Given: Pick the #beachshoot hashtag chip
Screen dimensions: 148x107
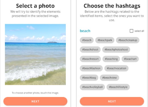Looking at the screenshot, I should click(x=90, y=49).
